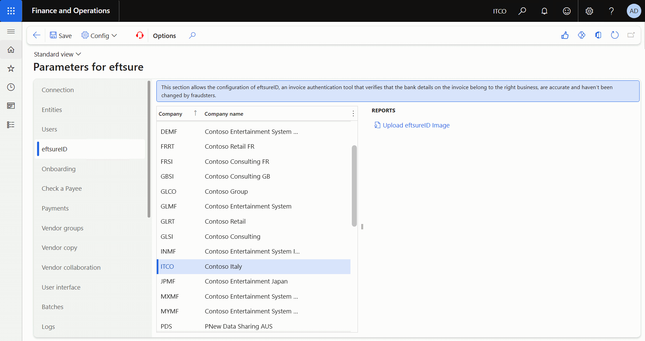This screenshot has height=341, width=645.
Task: Click the thumbs-up icon in action pane
Action: click(x=565, y=35)
